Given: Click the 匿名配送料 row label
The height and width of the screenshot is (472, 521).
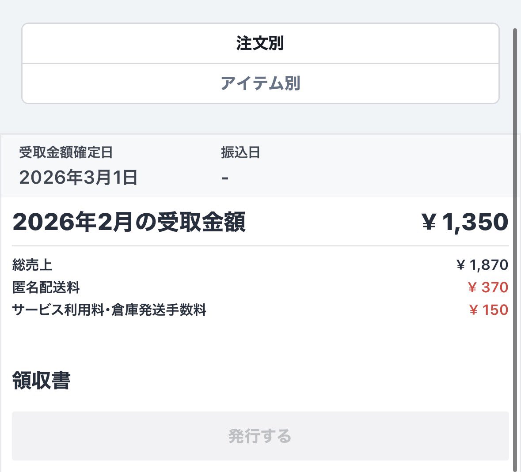Looking at the screenshot, I should tap(46, 287).
